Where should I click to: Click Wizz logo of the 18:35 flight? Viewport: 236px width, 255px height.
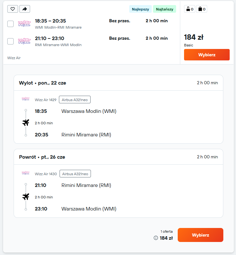(24, 24)
